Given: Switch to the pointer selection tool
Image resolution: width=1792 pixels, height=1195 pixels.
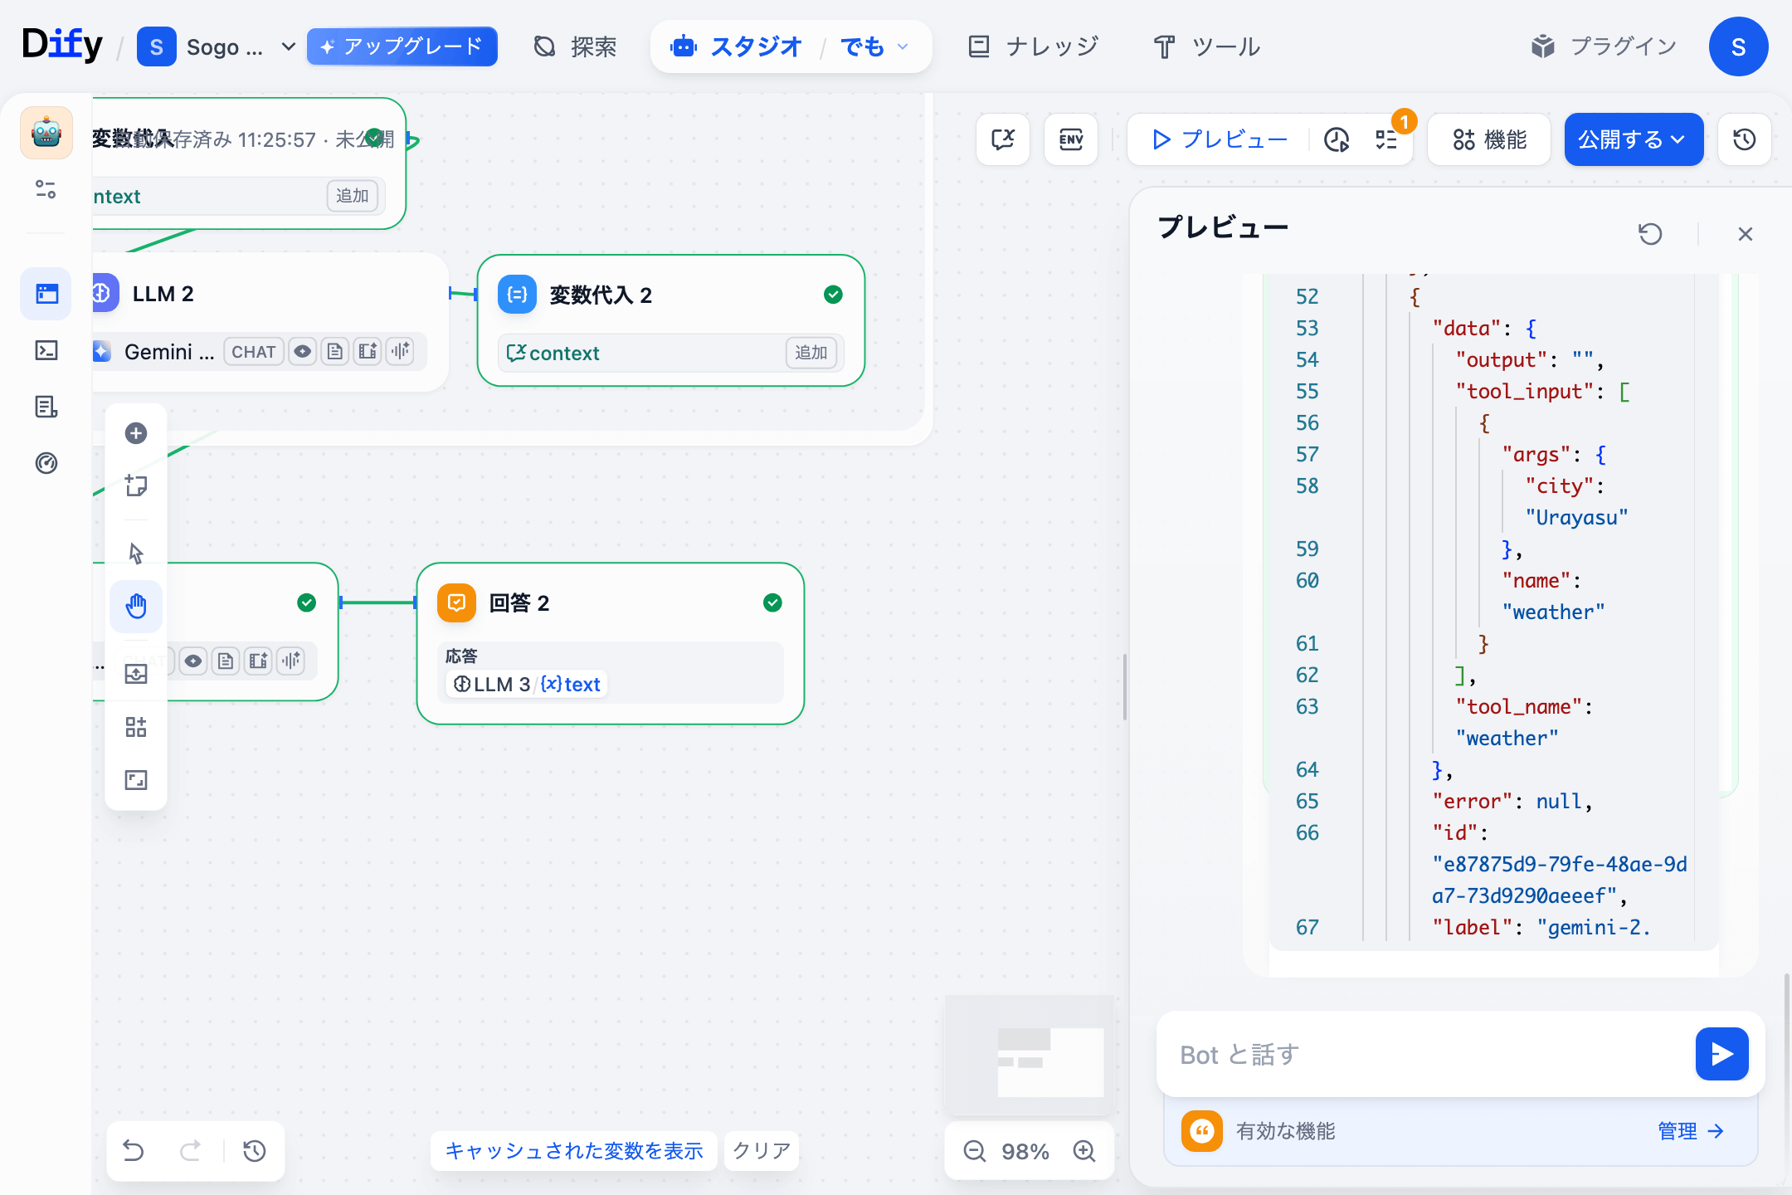Looking at the screenshot, I should 136,552.
